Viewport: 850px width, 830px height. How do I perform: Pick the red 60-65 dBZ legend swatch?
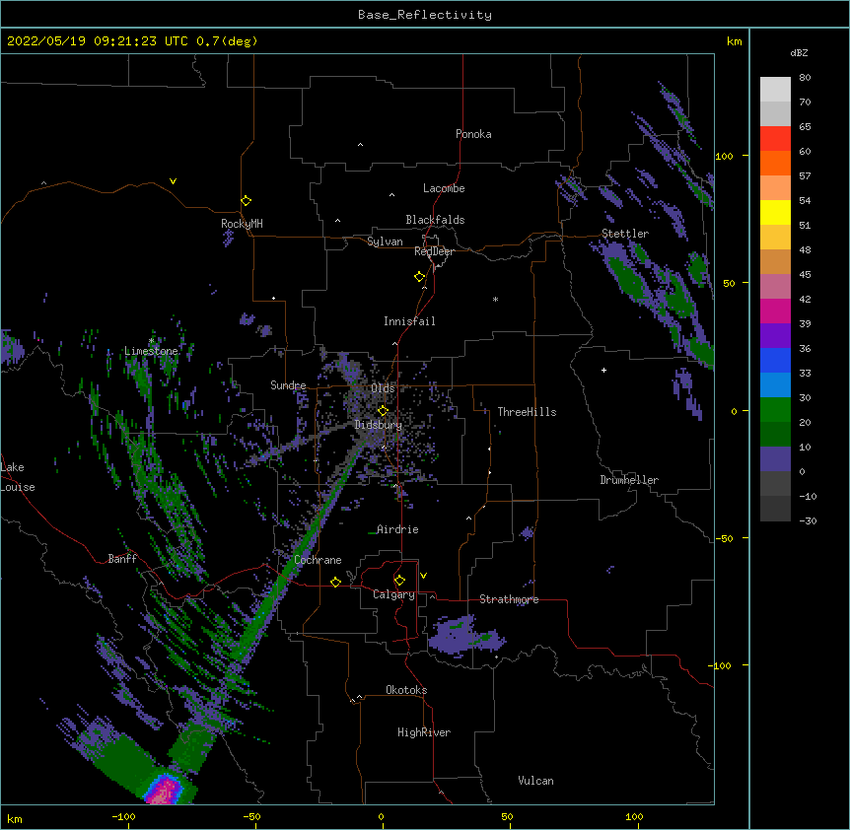[775, 139]
